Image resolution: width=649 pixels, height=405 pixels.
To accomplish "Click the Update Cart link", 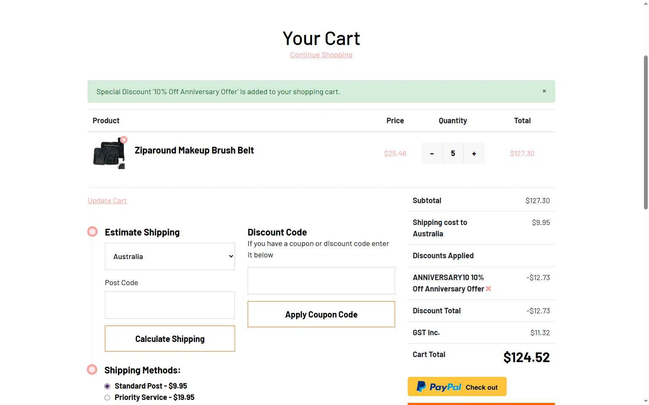I will click(107, 201).
